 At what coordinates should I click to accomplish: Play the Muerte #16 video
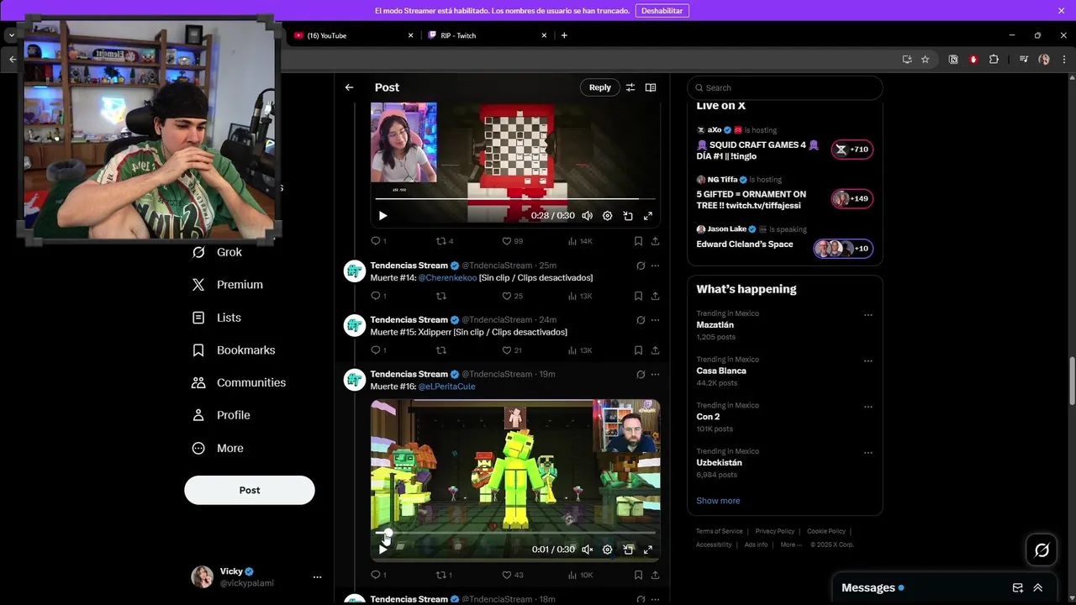382,550
